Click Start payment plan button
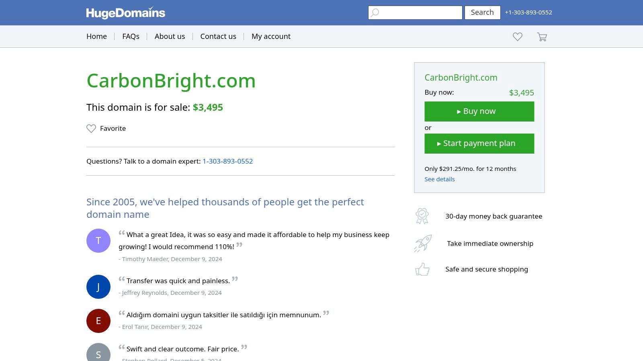 coord(479,144)
